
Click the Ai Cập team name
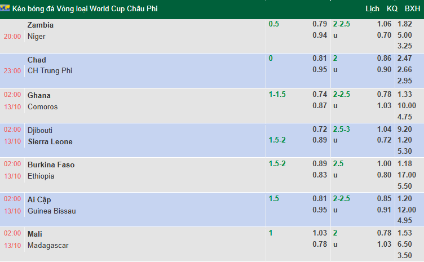(x=39, y=199)
